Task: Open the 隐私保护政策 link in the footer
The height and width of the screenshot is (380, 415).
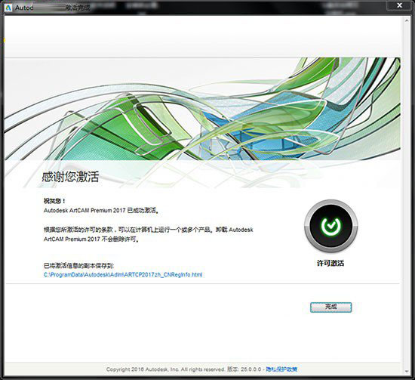Action: [x=281, y=369]
